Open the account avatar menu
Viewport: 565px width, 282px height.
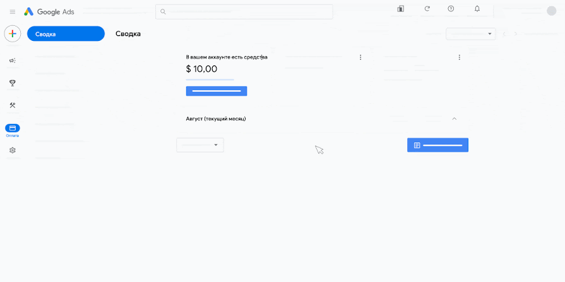552,11
